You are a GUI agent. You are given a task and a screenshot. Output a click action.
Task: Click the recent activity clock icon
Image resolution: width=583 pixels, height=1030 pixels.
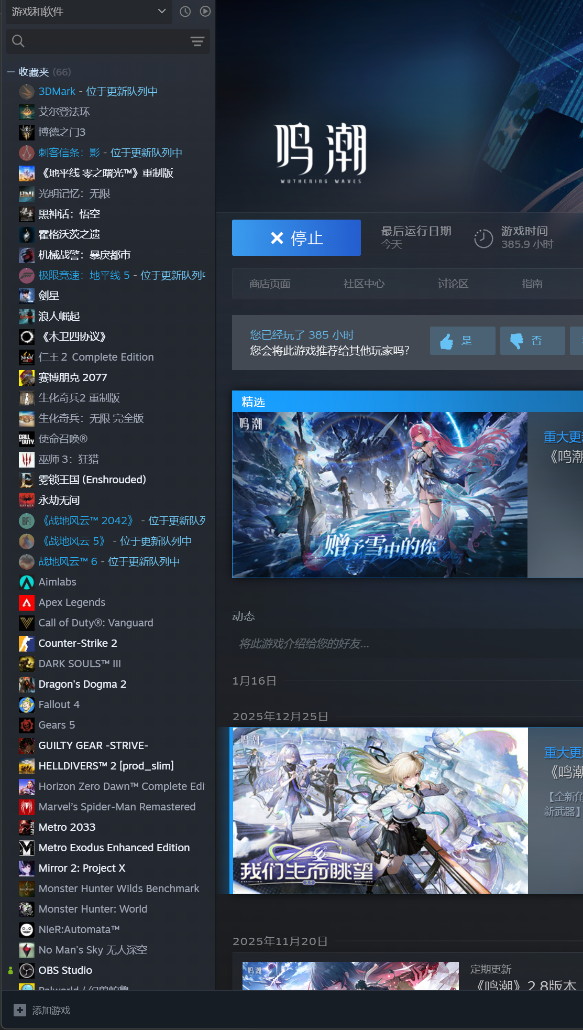185,12
